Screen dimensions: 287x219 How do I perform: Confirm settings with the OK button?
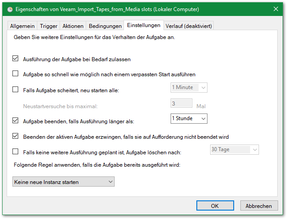(215, 206)
